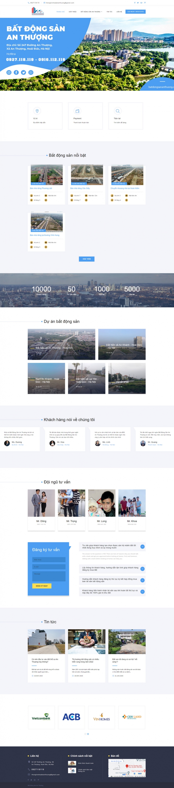The height and width of the screenshot is (788, 174).
Task: Go to the 'Tin tức' menu item
Action: click(109, 12)
